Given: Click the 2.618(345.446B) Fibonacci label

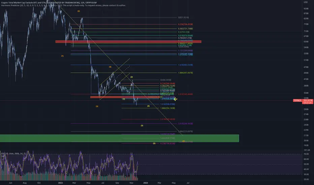Looking at the screenshot, I should coord(185,94).
